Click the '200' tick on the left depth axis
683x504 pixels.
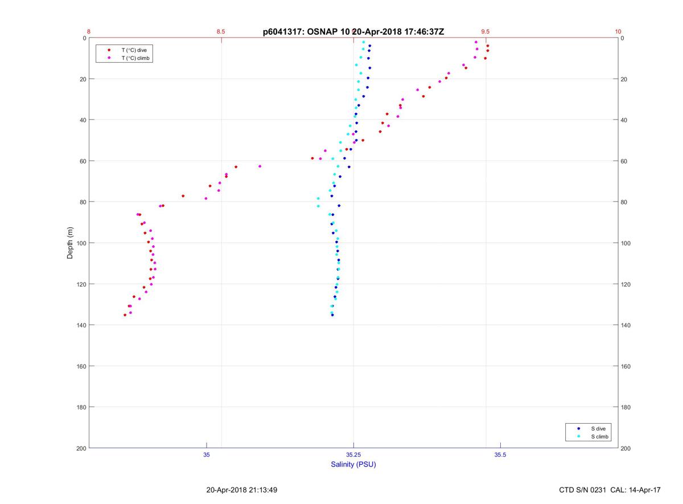click(x=81, y=448)
